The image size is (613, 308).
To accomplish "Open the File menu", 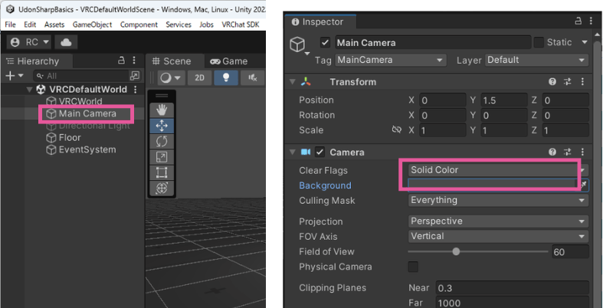I will coord(10,25).
